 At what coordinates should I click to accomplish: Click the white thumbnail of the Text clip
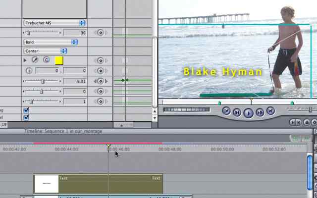(47, 184)
